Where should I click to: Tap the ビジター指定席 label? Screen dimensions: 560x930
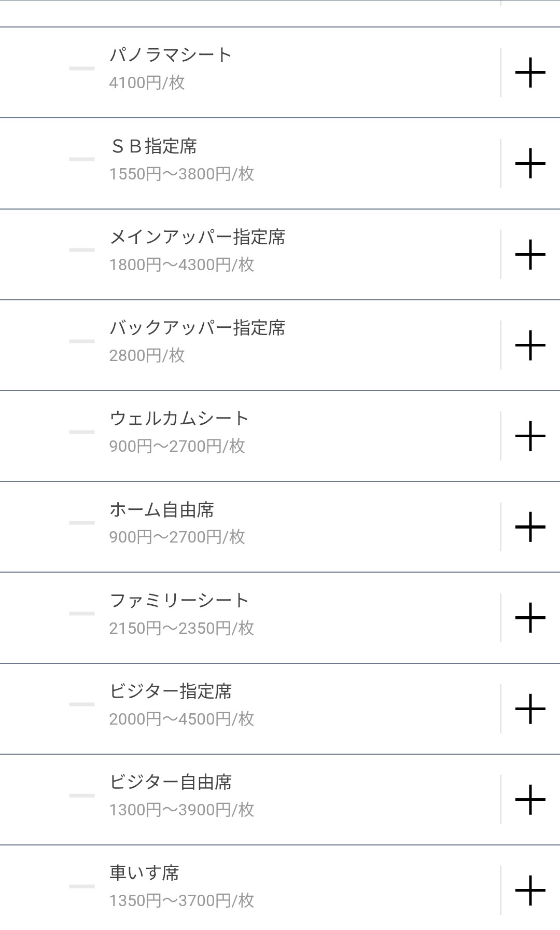click(171, 691)
